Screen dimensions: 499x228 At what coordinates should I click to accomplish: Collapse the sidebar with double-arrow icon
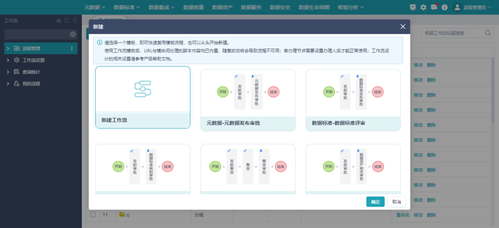[x=74, y=21]
